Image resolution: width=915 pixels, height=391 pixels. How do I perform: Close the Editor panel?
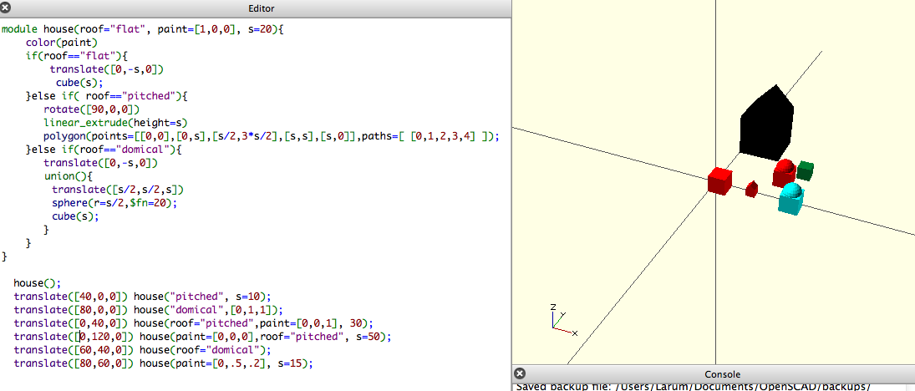pos(7,8)
